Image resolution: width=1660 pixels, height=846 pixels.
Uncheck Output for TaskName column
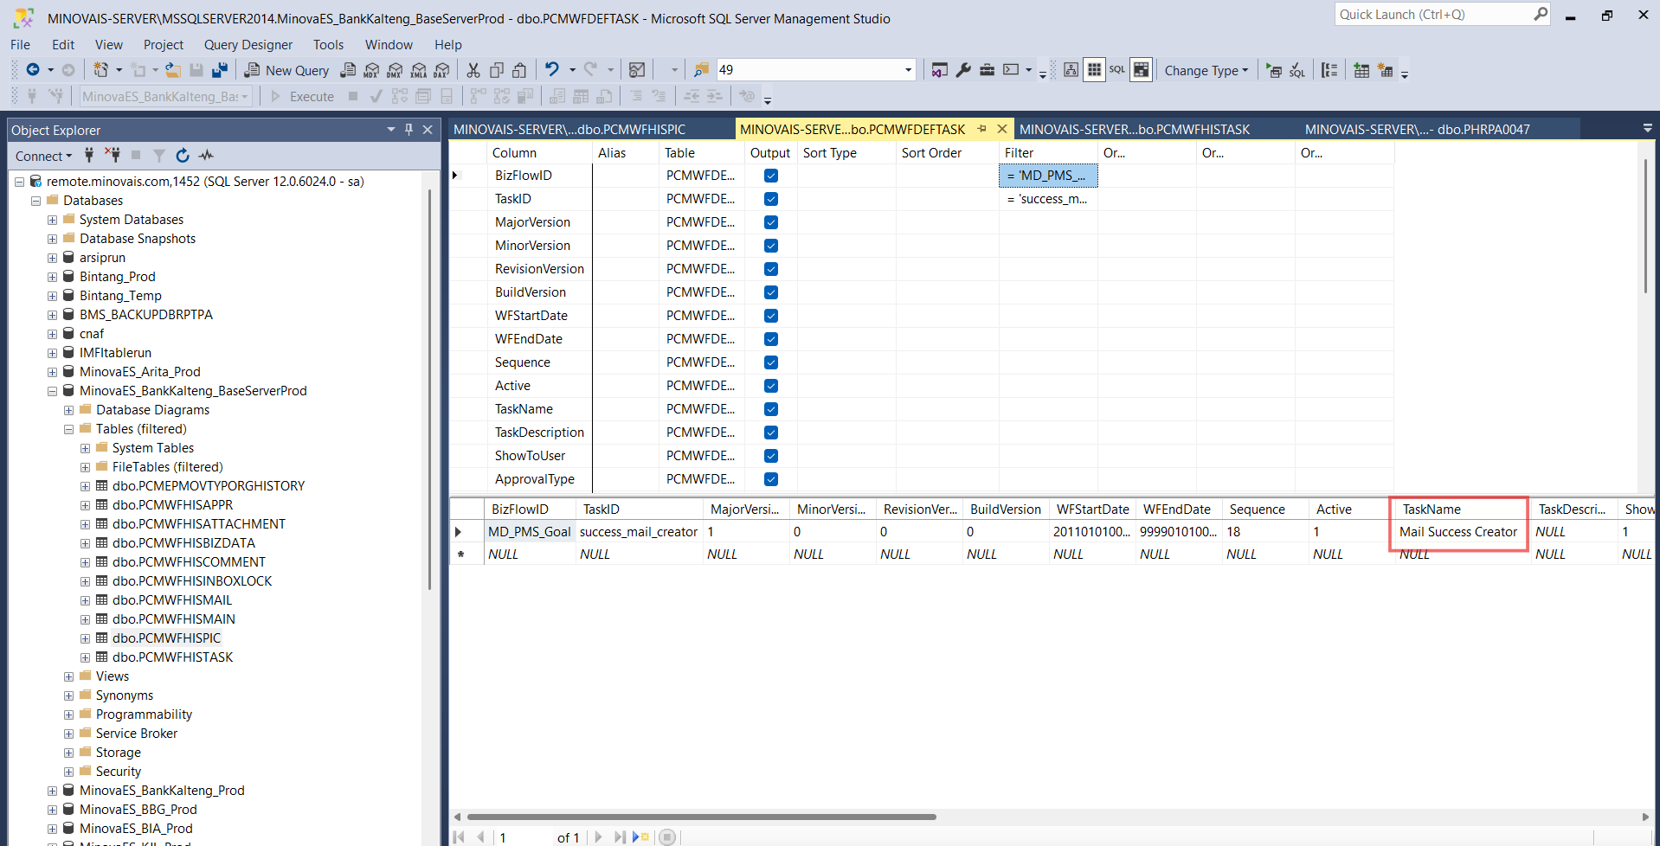tap(771, 409)
